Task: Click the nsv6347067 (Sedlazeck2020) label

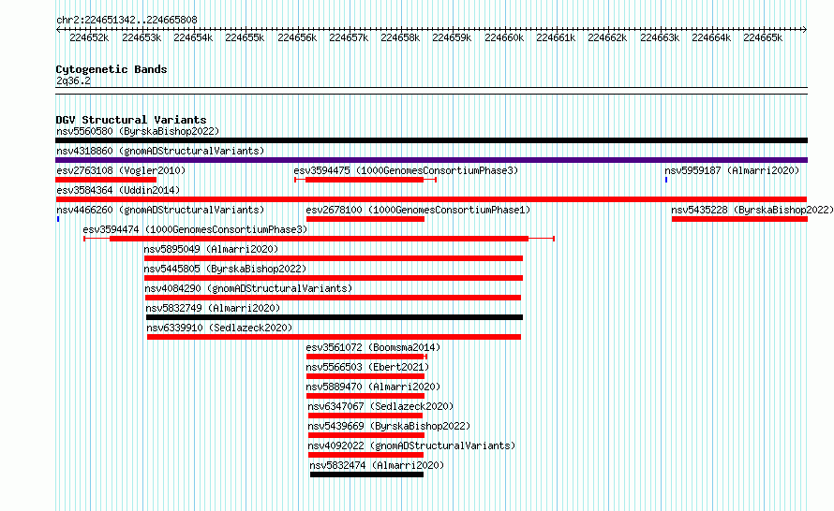Action: (380, 406)
